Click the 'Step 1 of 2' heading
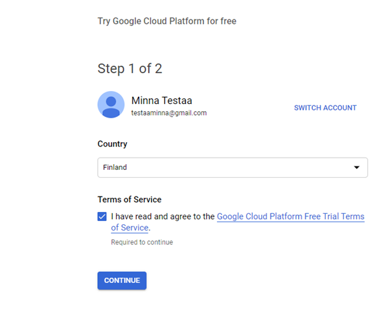The height and width of the screenshot is (325, 390). click(x=130, y=68)
